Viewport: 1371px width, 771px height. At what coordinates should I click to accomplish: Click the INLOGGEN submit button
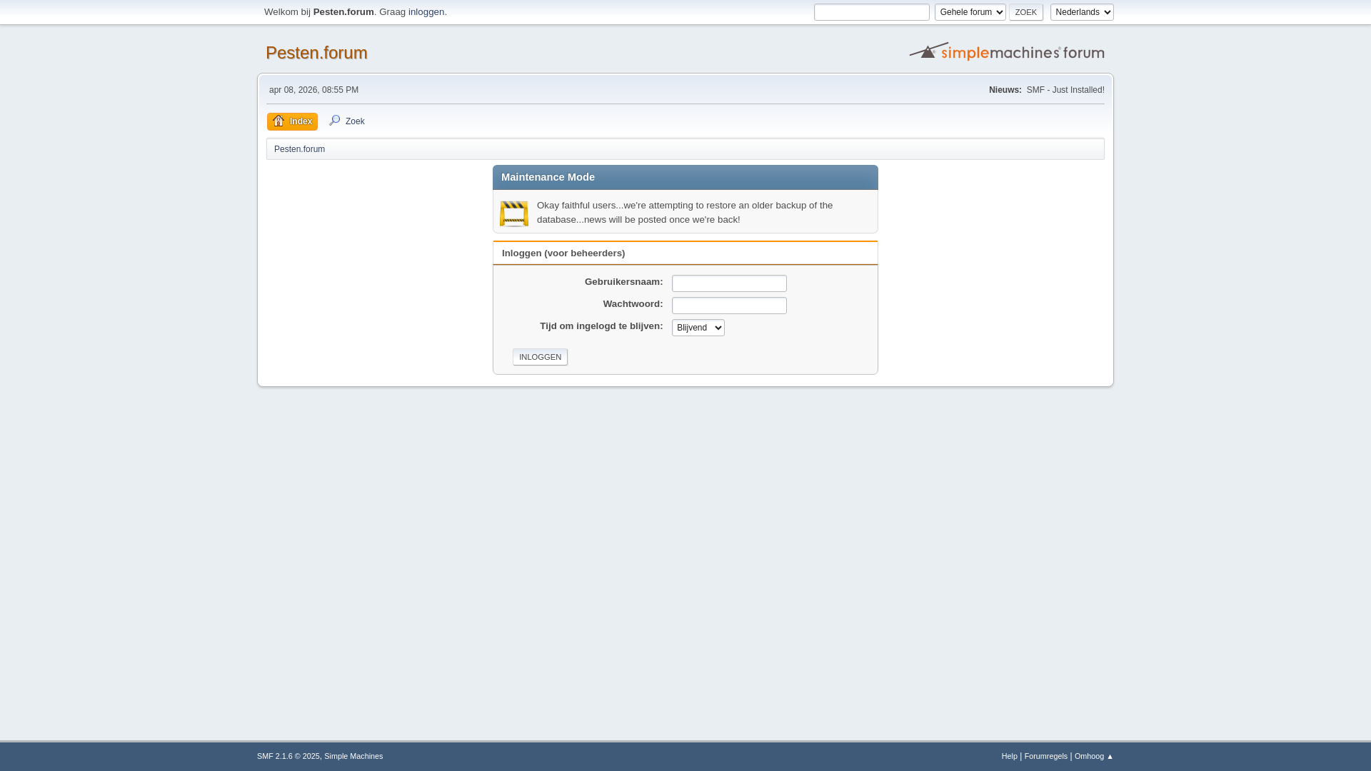pos(540,357)
